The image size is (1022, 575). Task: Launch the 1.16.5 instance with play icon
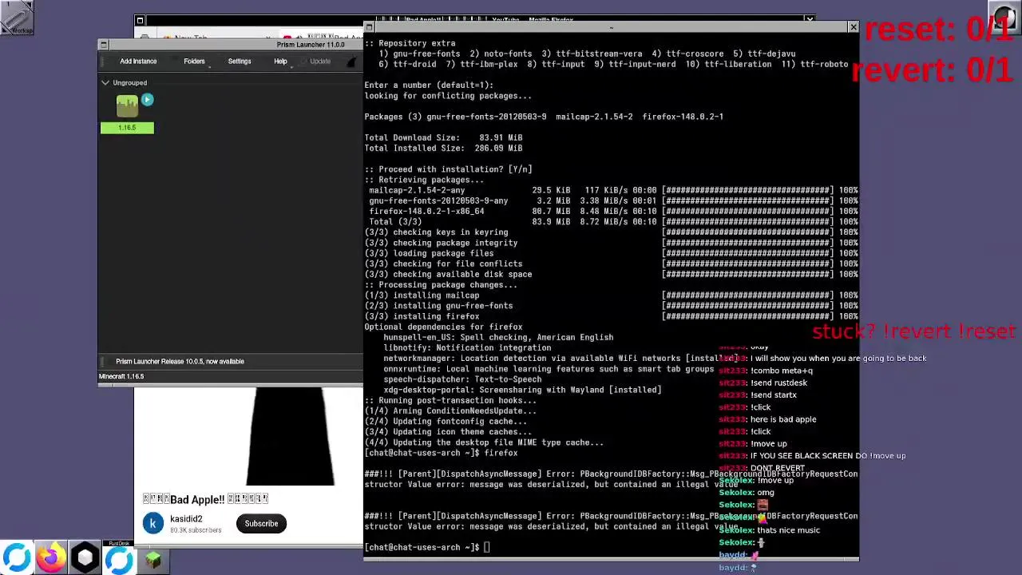pyautogui.click(x=147, y=100)
